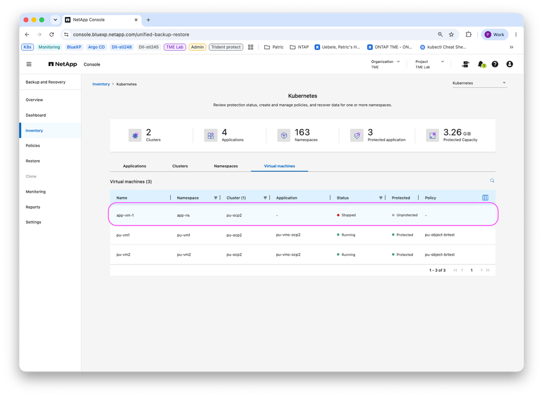Open Monitoring in the sidebar
543x397 pixels.
coord(36,192)
